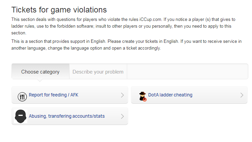Click the blank space inside the Abusing accounts card

(x=112, y=116)
